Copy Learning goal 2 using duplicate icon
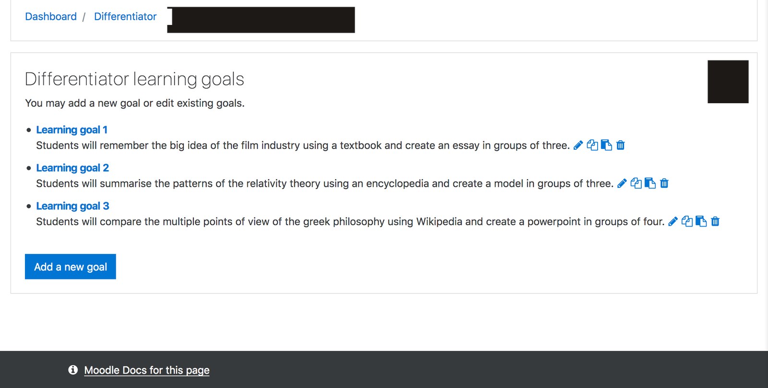 coord(636,183)
